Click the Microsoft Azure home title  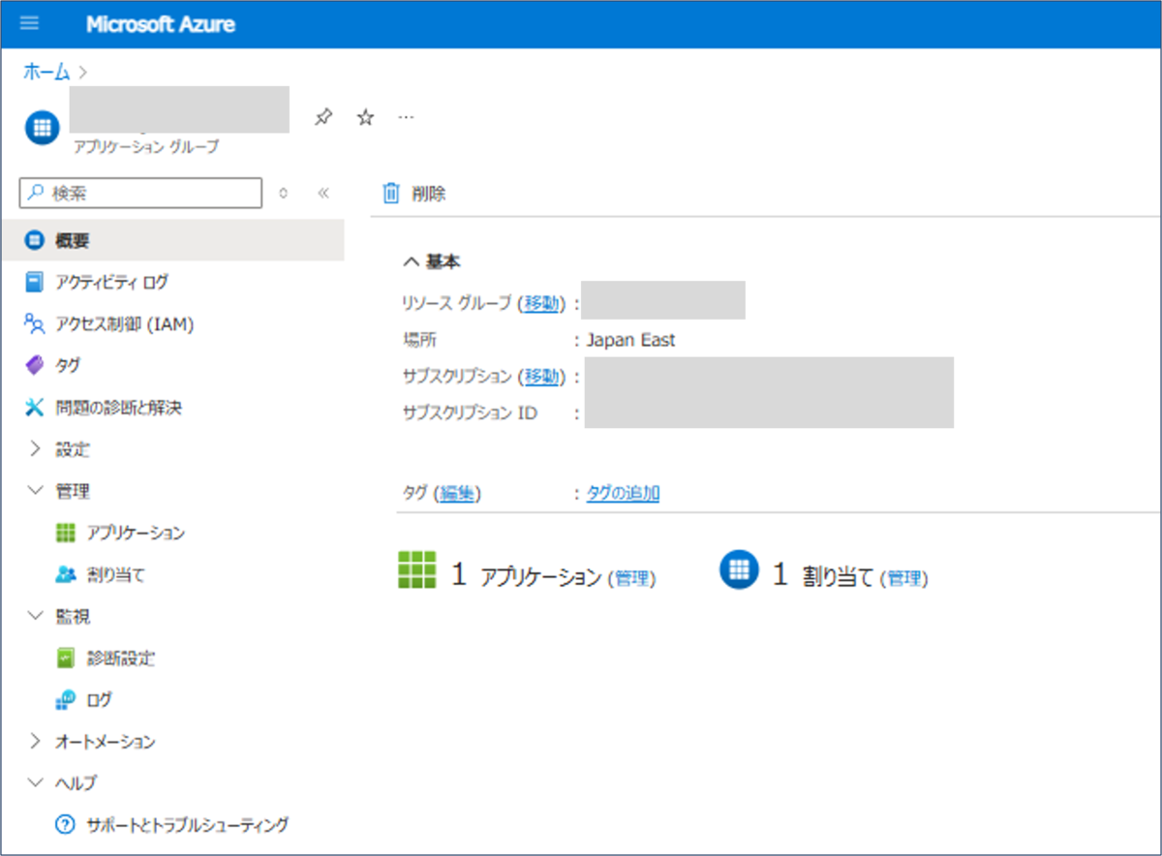point(161,24)
